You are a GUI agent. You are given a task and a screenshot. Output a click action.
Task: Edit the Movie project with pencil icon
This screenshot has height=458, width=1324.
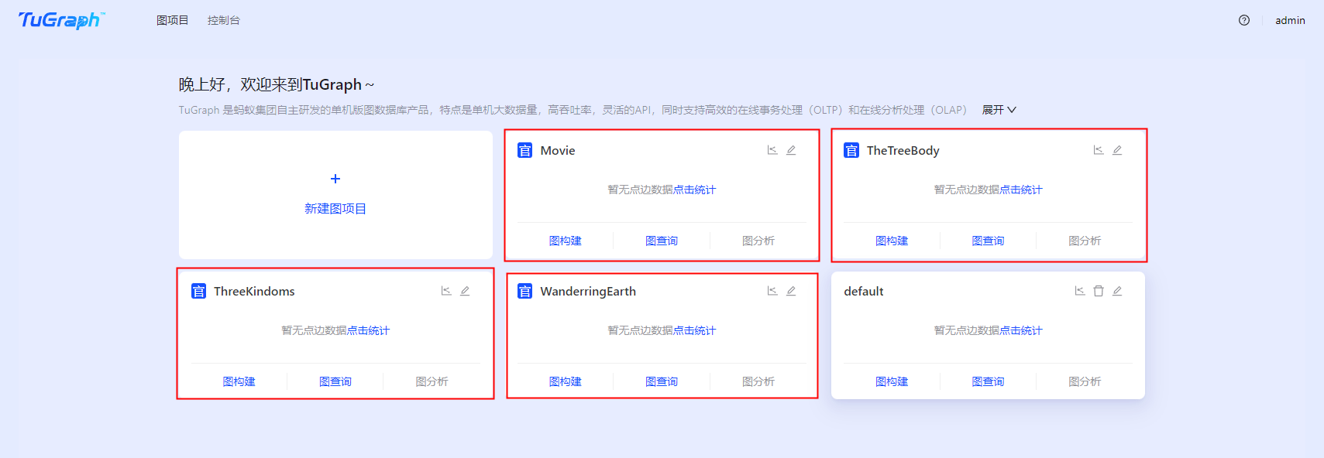pyautogui.click(x=791, y=150)
